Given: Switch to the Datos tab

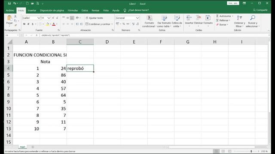Looking at the screenshot, I should [85, 10].
